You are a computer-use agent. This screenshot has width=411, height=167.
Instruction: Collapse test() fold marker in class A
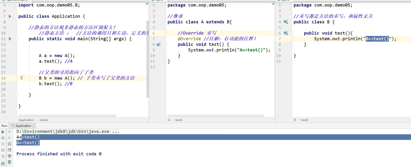click(x=166, y=45)
